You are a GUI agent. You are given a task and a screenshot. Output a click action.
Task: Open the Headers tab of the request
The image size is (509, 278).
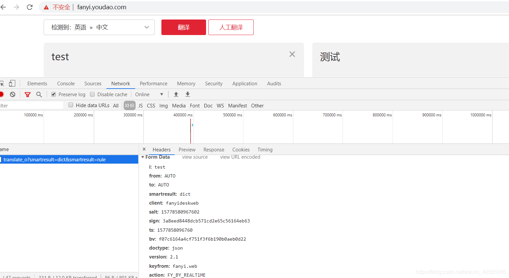(161, 150)
